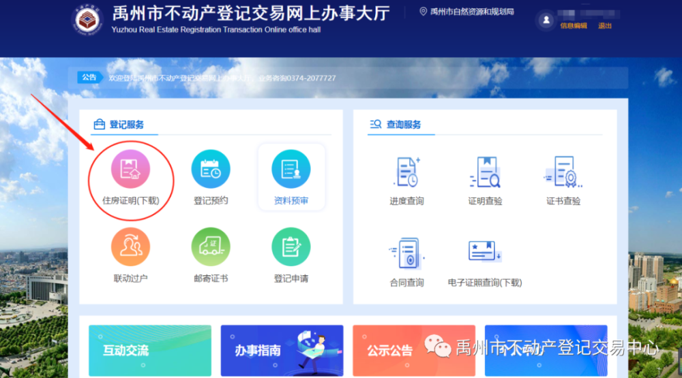The width and height of the screenshot is (682, 378).
Task: Click the 登记预约 label text
Action: coord(211,201)
